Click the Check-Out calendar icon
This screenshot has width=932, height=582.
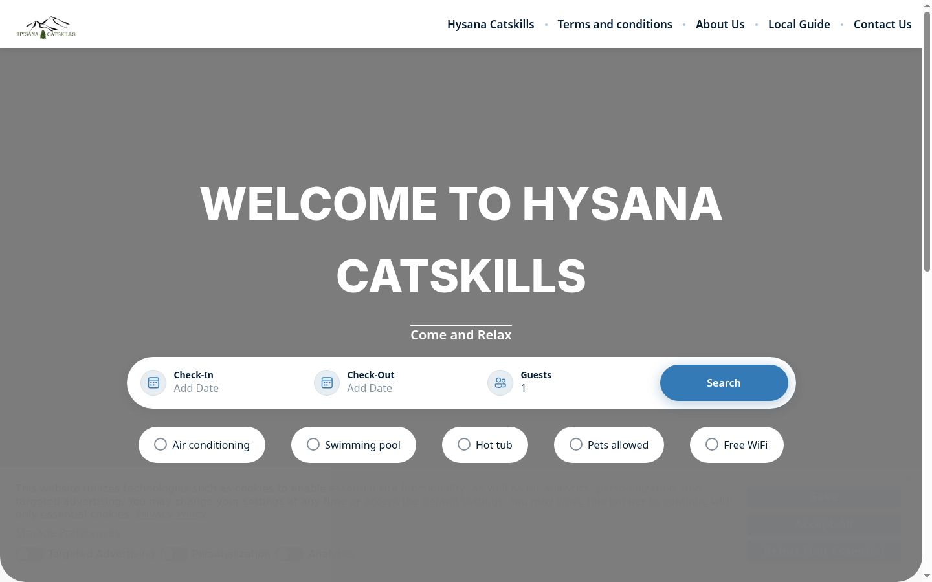coord(327,383)
